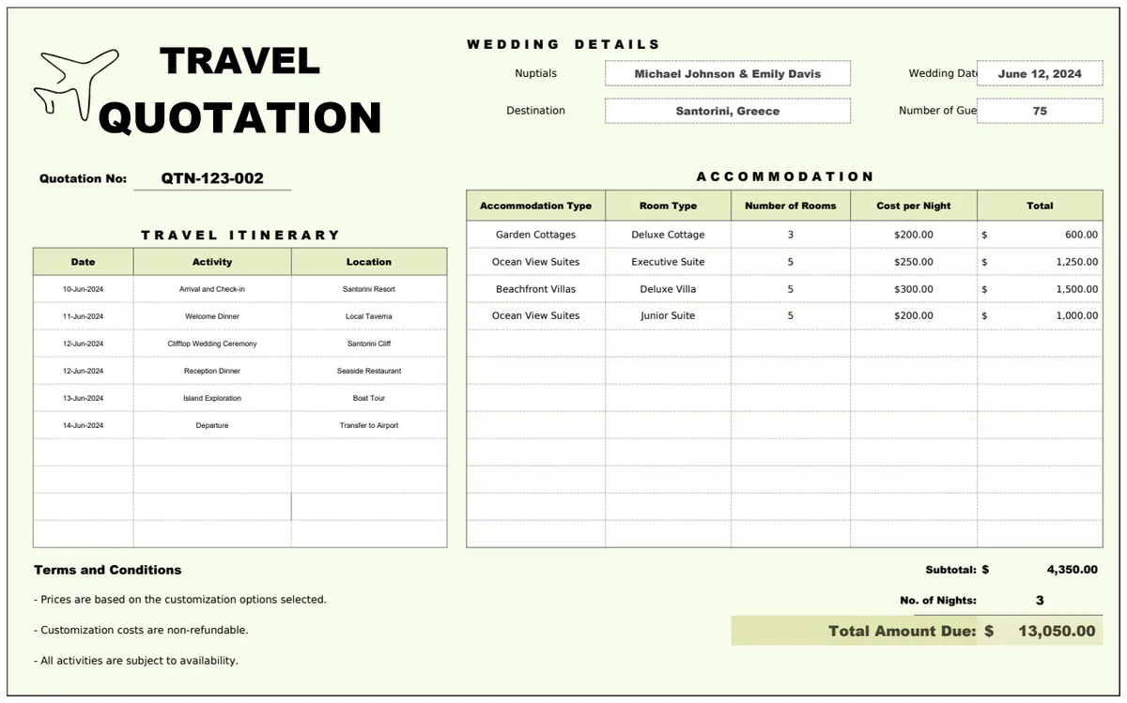Select the Deluxe Villa room type cell
Screen dimensions: 1127x703
tap(668, 289)
